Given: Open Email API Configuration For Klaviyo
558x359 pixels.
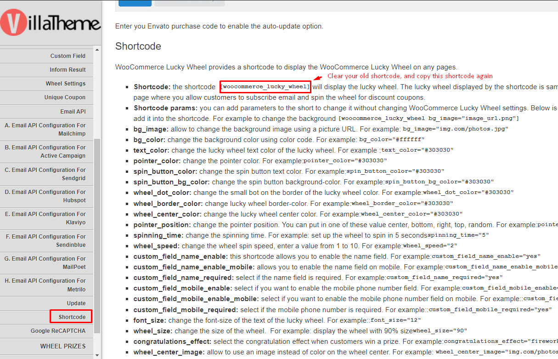Looking at the screenshot, I should click(46, 218).
